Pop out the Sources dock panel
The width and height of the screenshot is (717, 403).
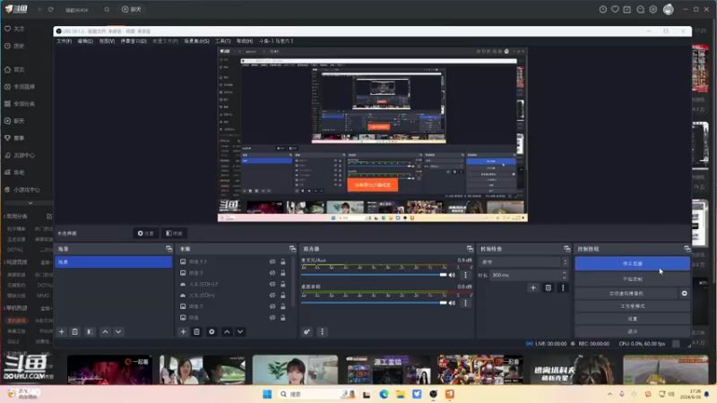point(293,249)
